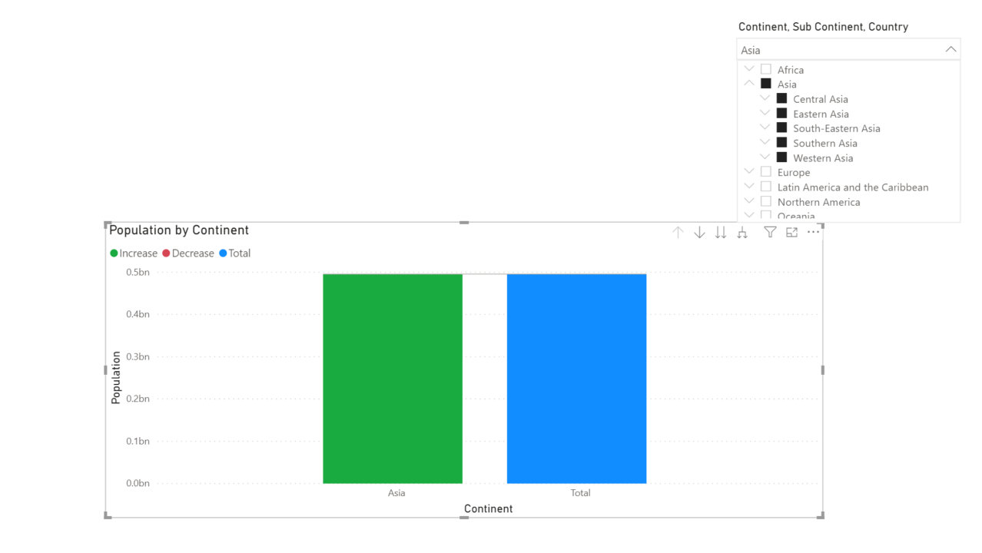
Task: Click the Population by Continent title
Action: [179, 230]
